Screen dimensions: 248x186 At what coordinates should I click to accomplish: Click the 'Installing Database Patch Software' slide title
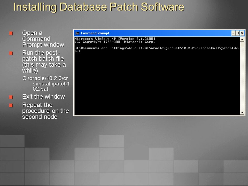[99, 7]
